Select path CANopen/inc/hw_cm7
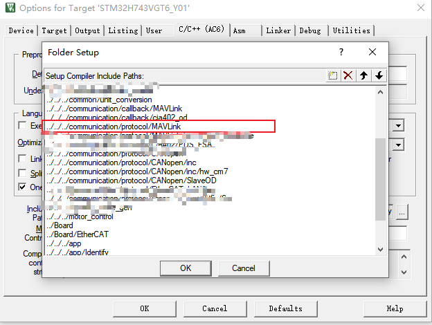This screenshot has width=432, height=325. (137, 171)
